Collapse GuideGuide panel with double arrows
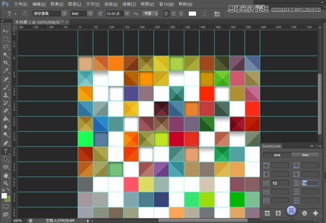326x223 pixels. pos(311,146)
